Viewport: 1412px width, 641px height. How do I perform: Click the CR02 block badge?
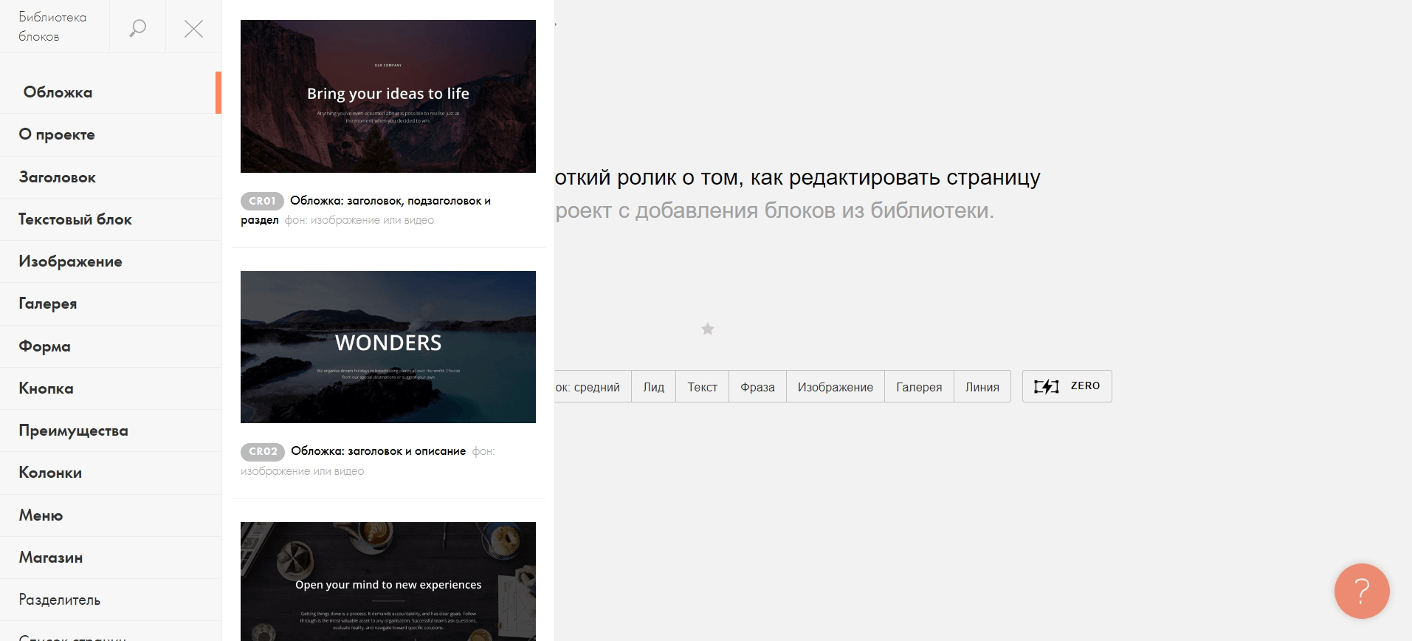click(263, 451)
